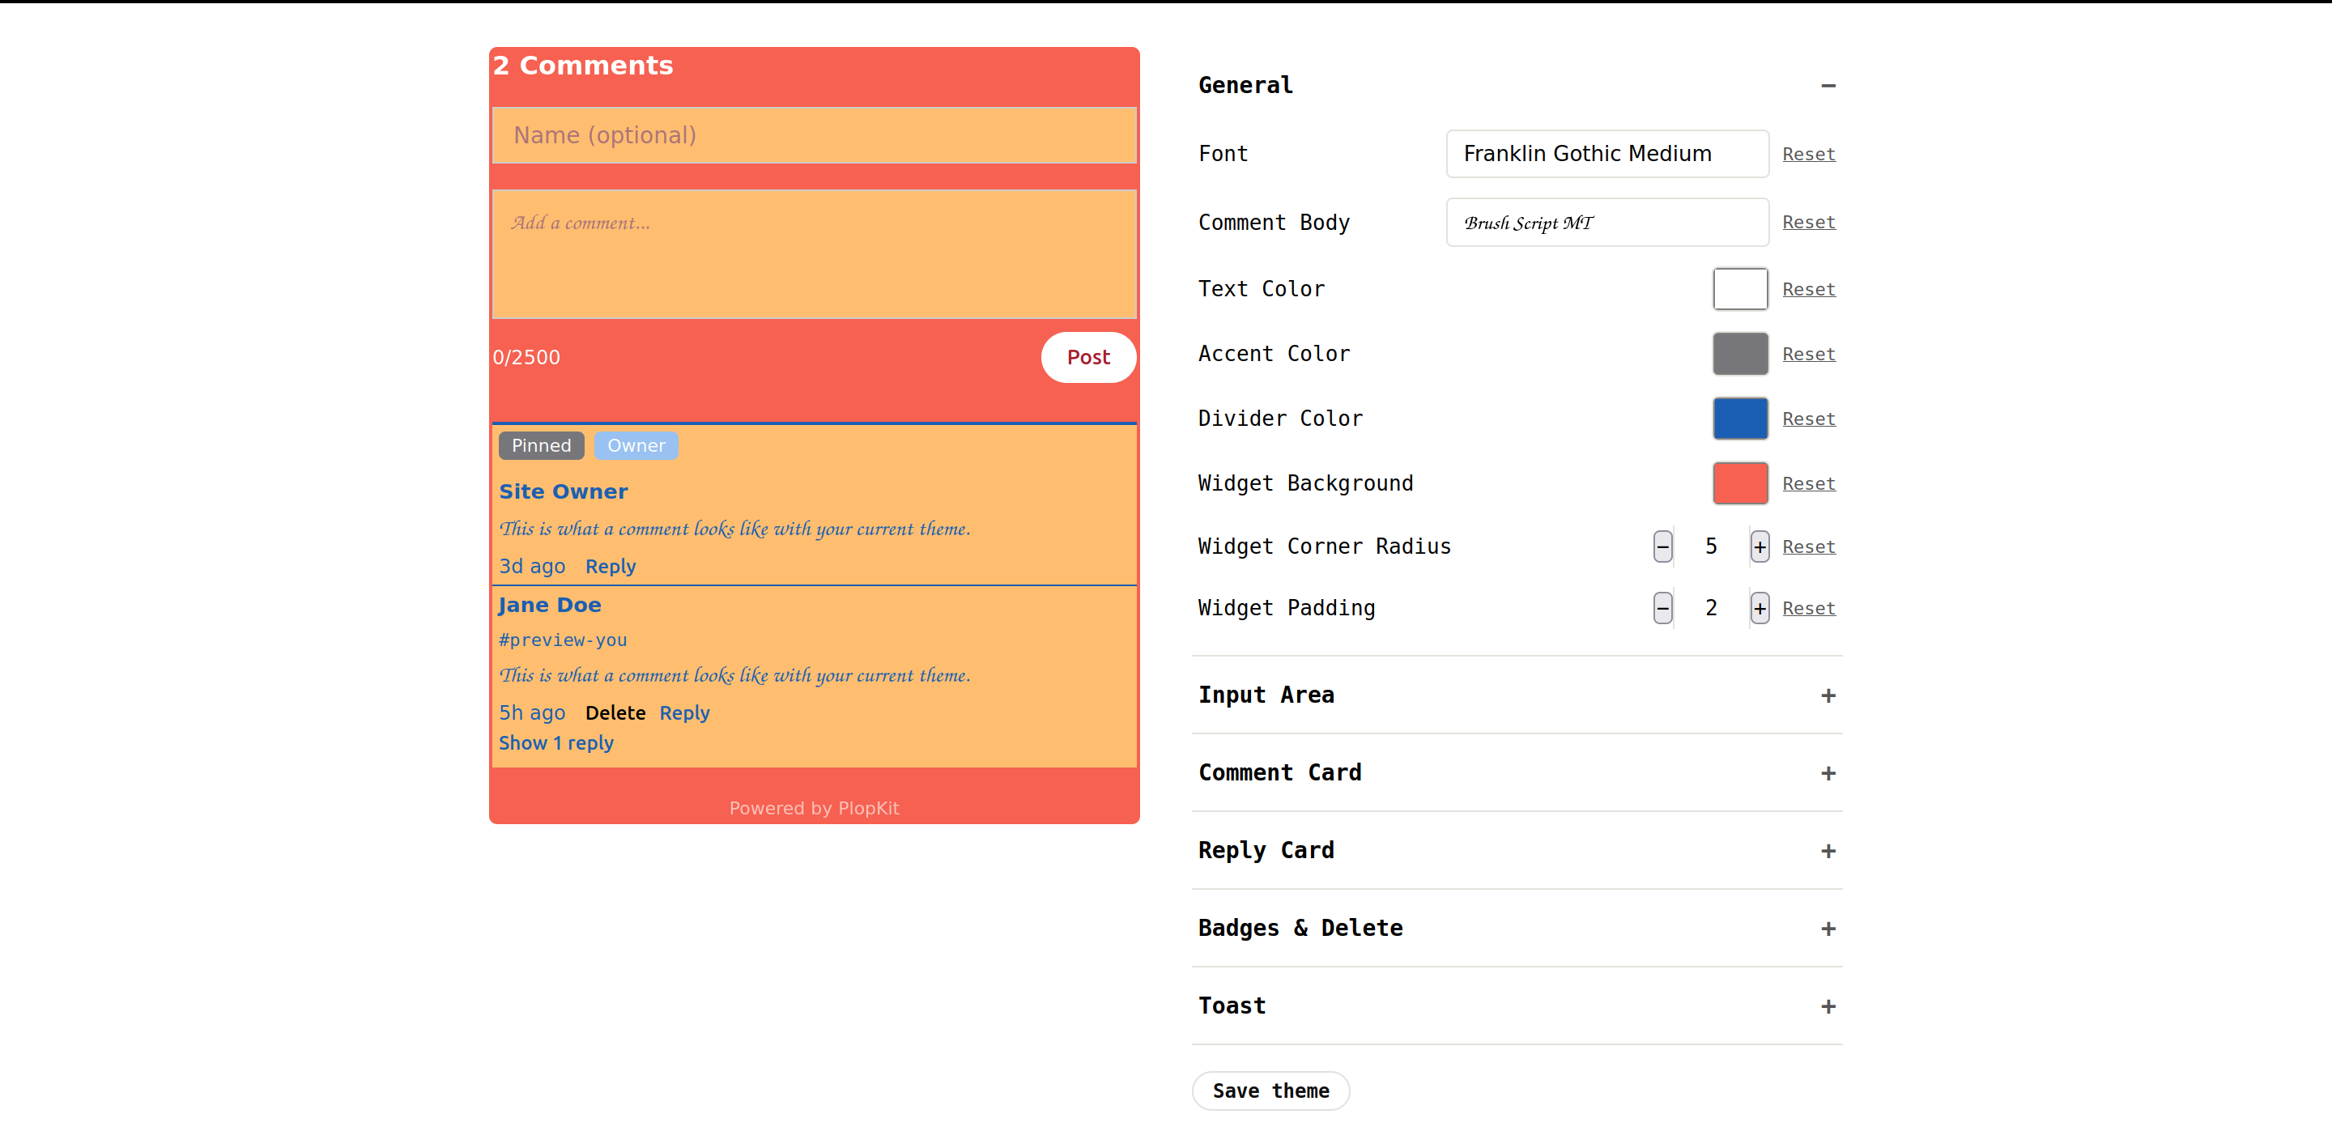Increase Widget Corner Radius with plus

pos(1759,546)
